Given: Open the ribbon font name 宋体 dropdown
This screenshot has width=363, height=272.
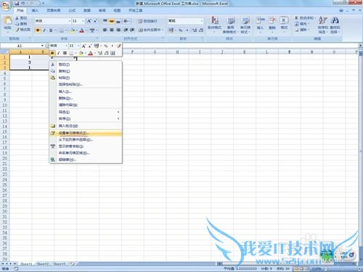Looking at the screenshot, I should click(x=70, y=21).
